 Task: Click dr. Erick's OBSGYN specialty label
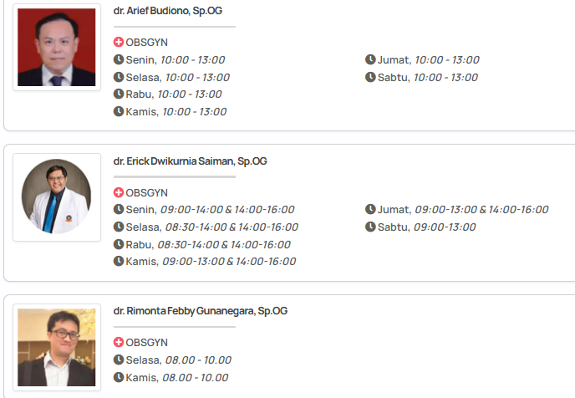click(146, 192)
